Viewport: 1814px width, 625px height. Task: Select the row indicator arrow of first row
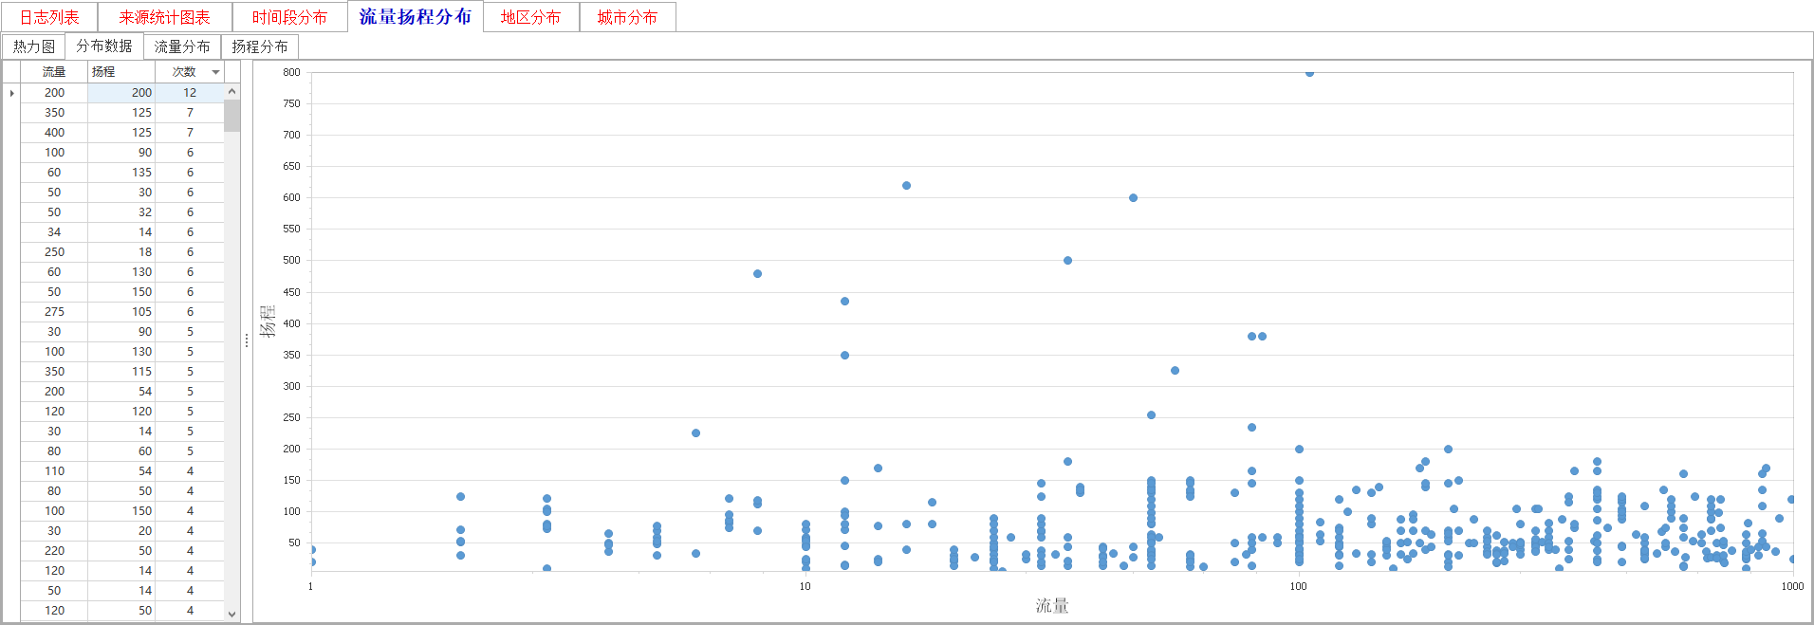point(11,93)
